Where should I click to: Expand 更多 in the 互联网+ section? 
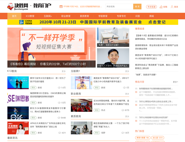127,71
